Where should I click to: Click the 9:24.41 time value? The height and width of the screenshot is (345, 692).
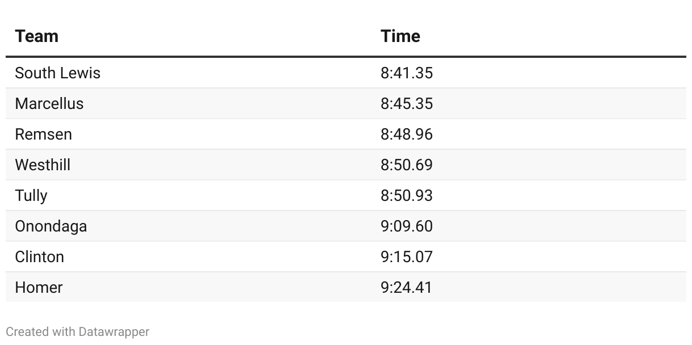coord(407,287)
